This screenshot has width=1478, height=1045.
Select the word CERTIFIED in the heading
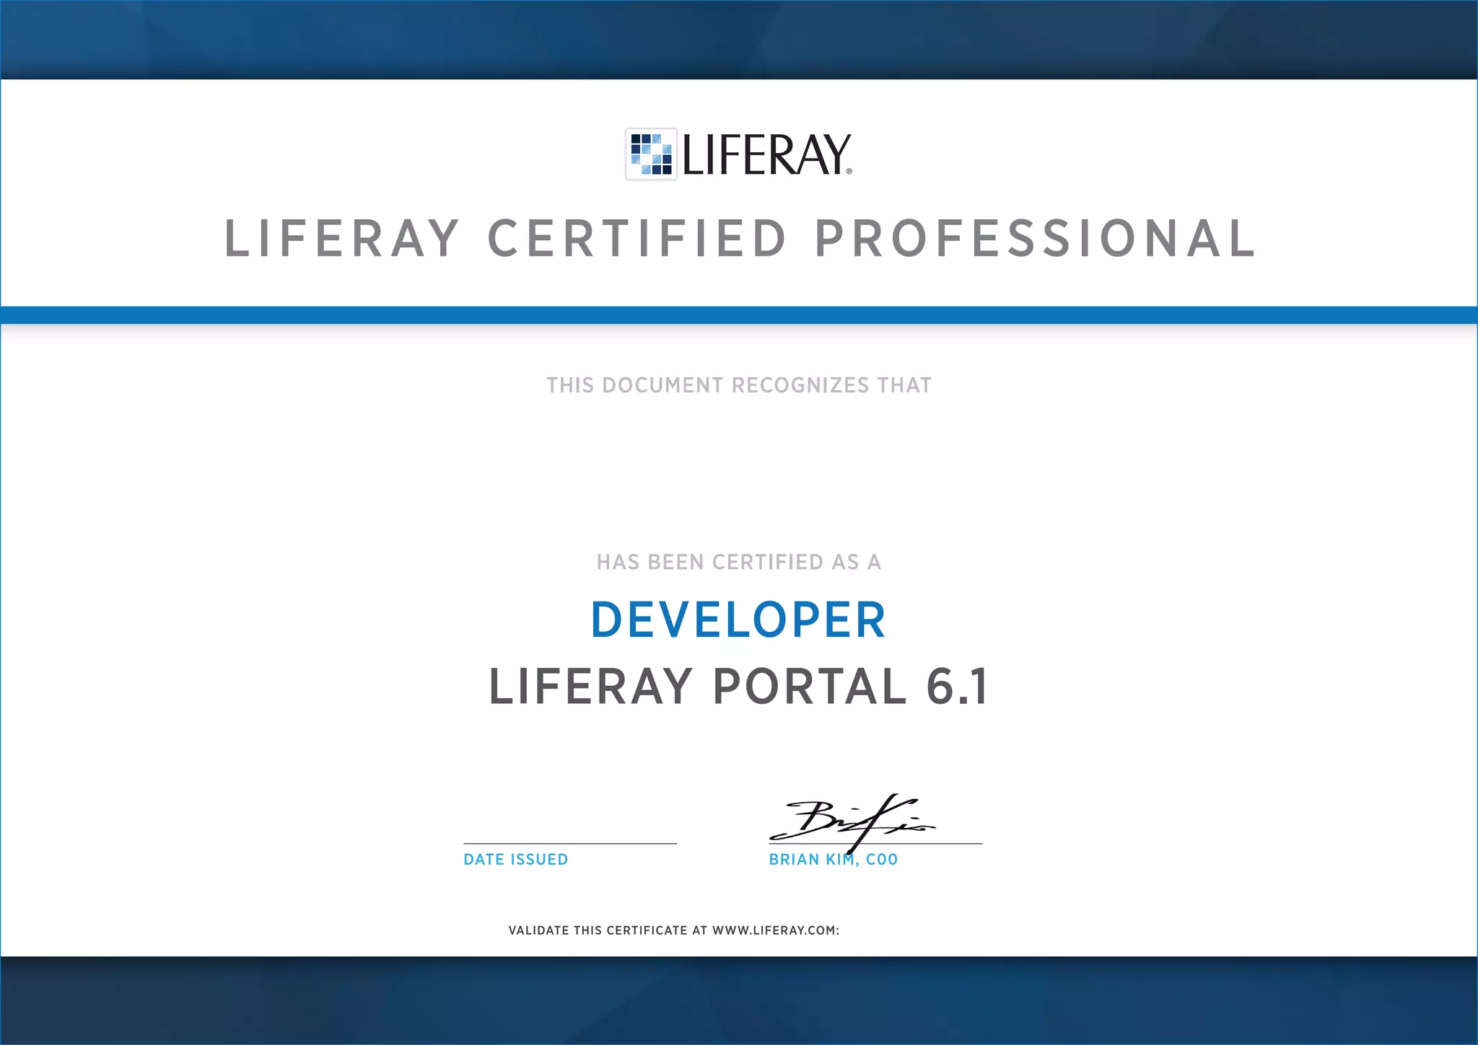tap(637, 239)
